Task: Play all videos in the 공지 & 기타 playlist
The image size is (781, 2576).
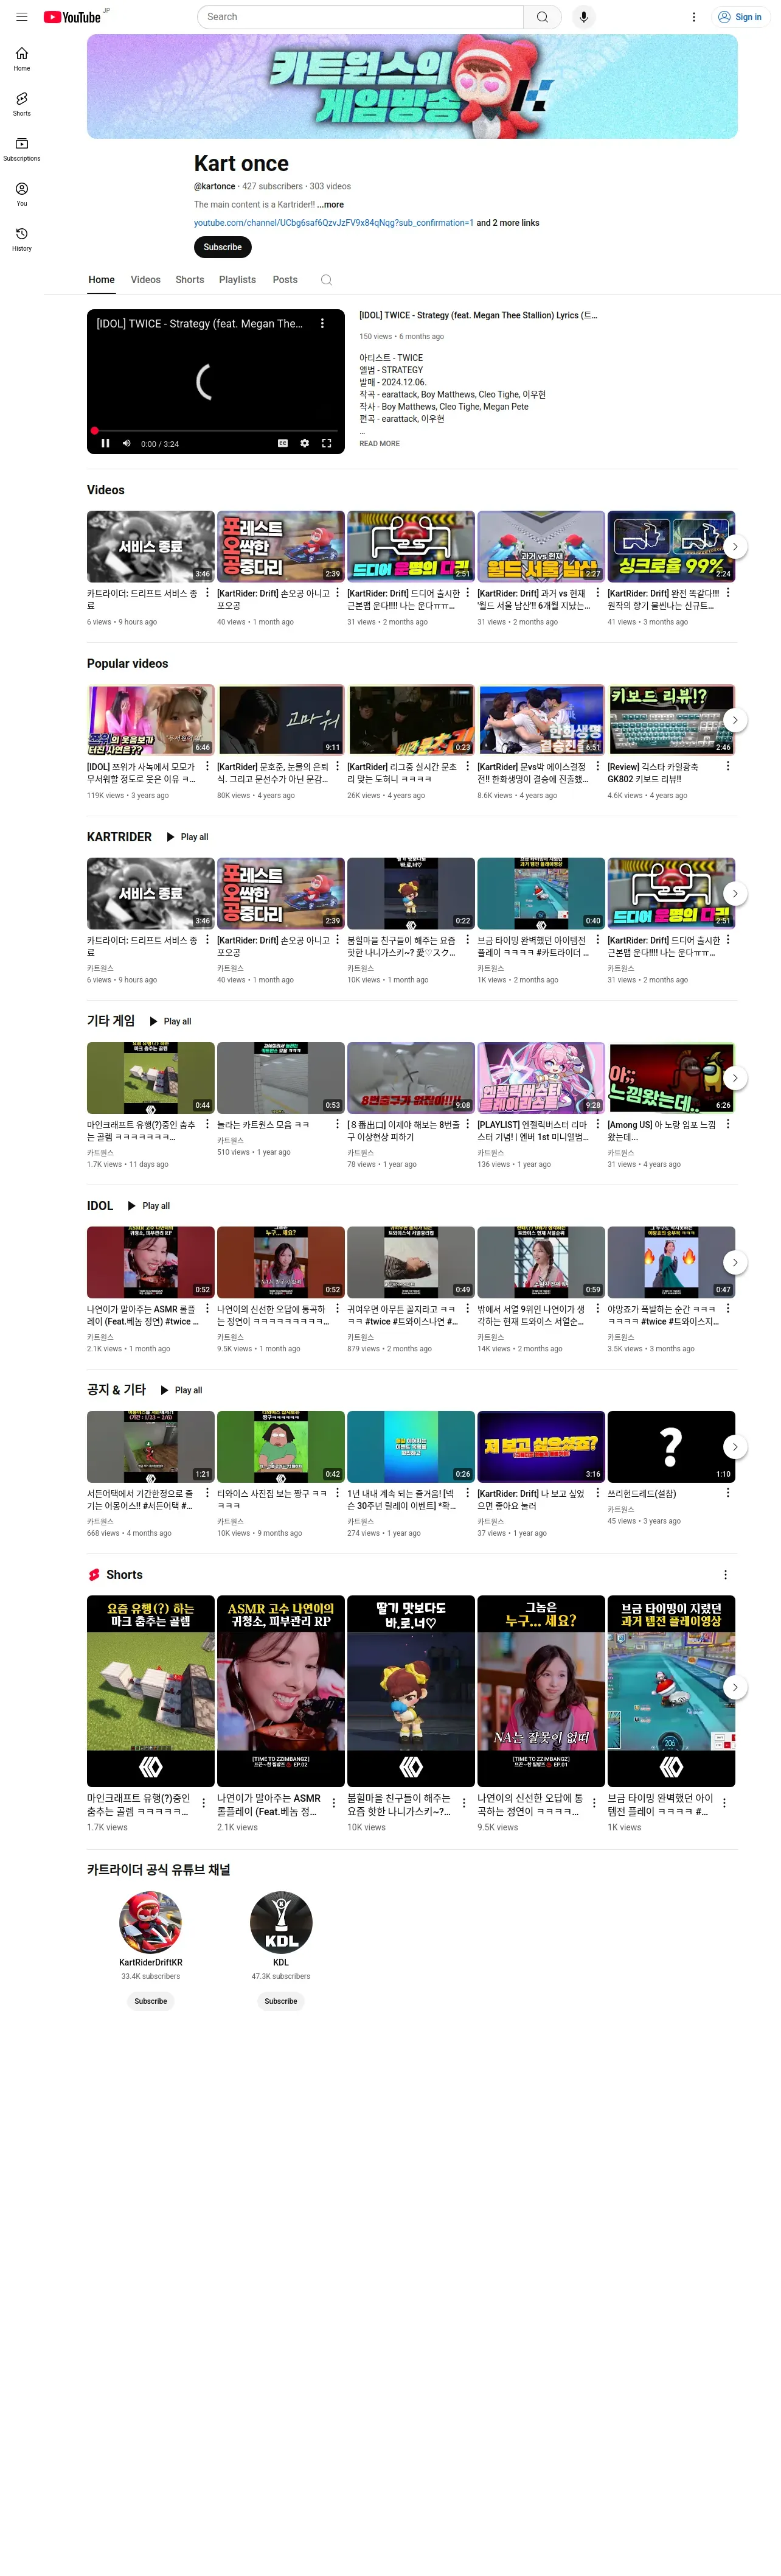Action: click(181, 1390)
